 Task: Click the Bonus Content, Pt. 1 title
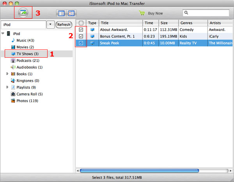tap(117, 36)
